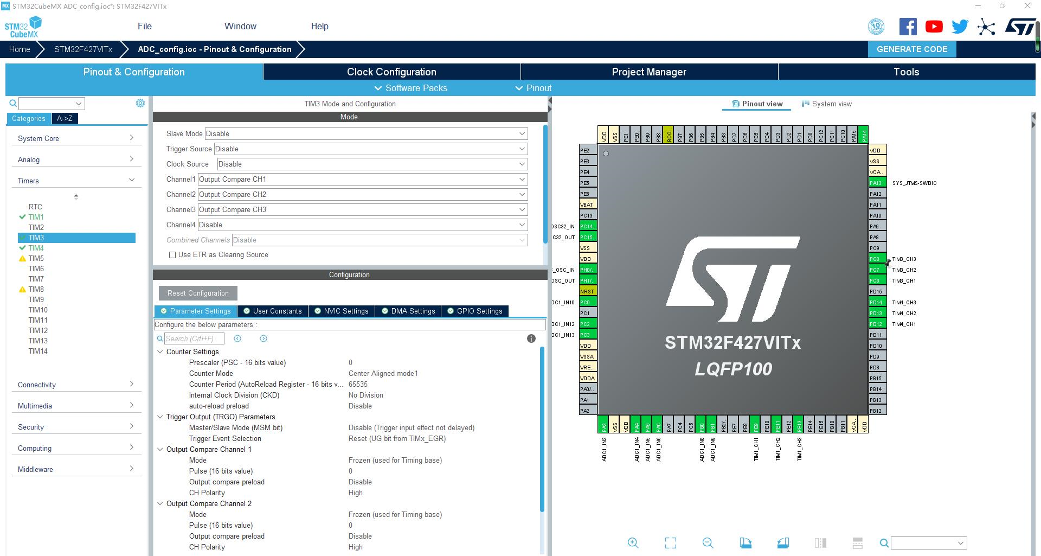Collapse the Counter Settings group
Image resolution: width=1041 pixels, height=556 pixels.
pyautogui.click(x=160, y=352)
